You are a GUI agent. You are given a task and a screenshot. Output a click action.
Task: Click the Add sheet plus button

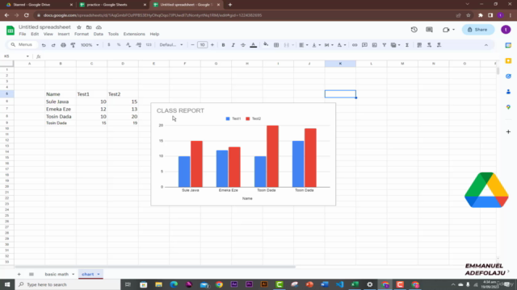(19, 274)
